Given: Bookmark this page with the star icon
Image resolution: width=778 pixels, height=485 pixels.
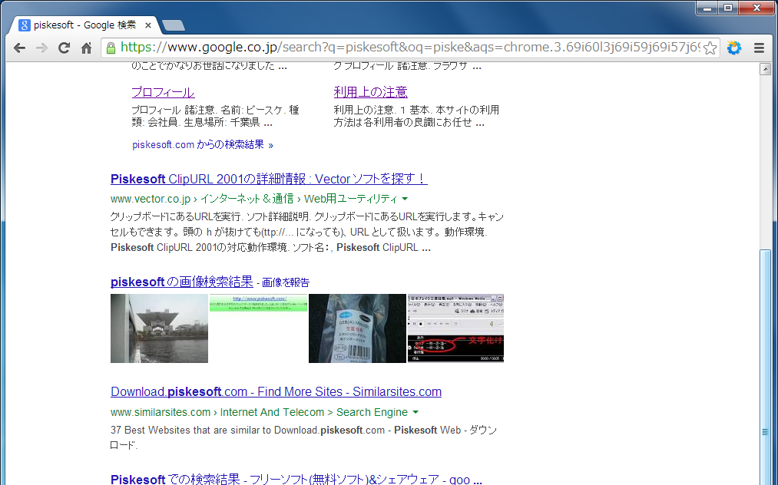Looking at the screenshot, I should pos(710,48).
